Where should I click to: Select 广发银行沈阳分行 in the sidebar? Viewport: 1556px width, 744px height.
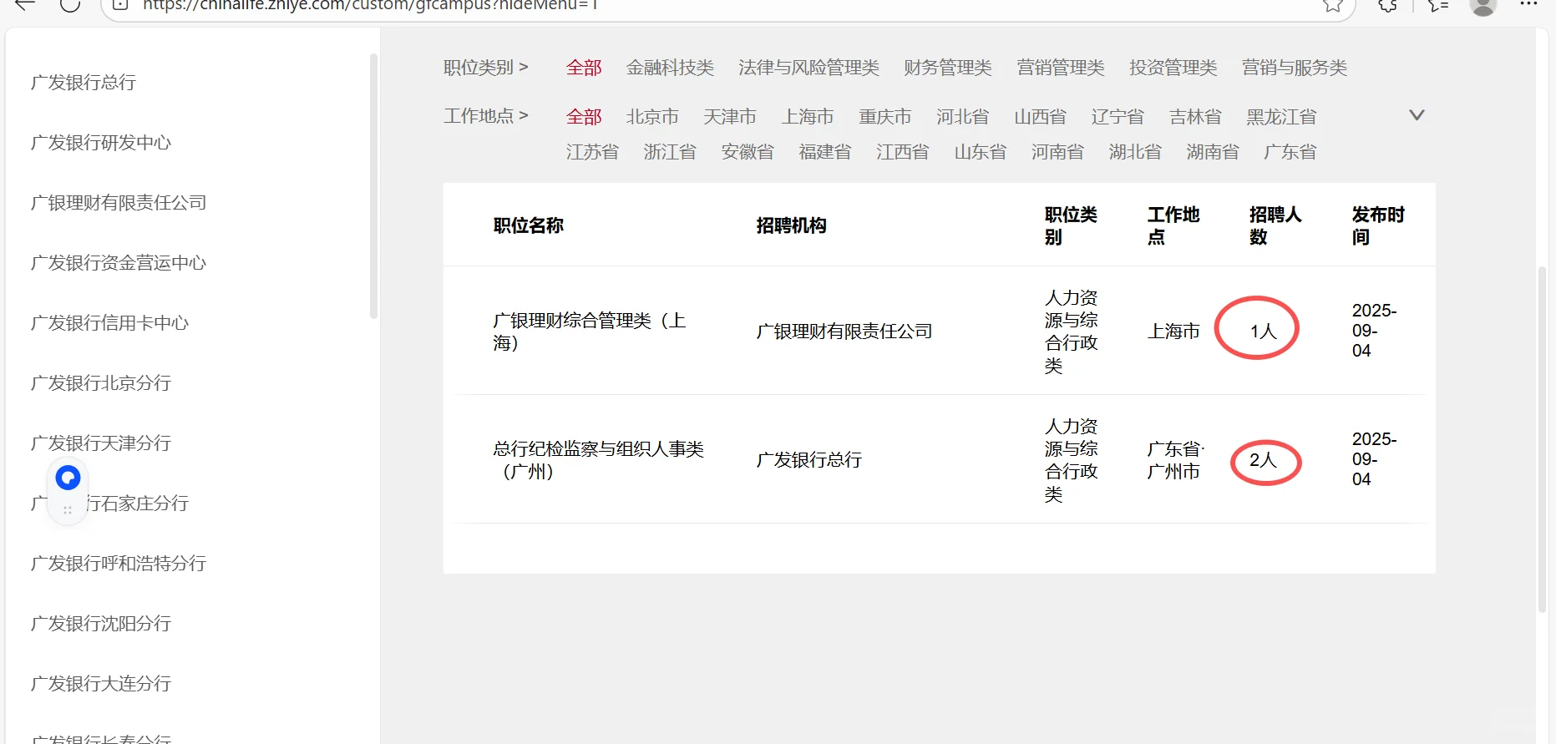point(101,624)
